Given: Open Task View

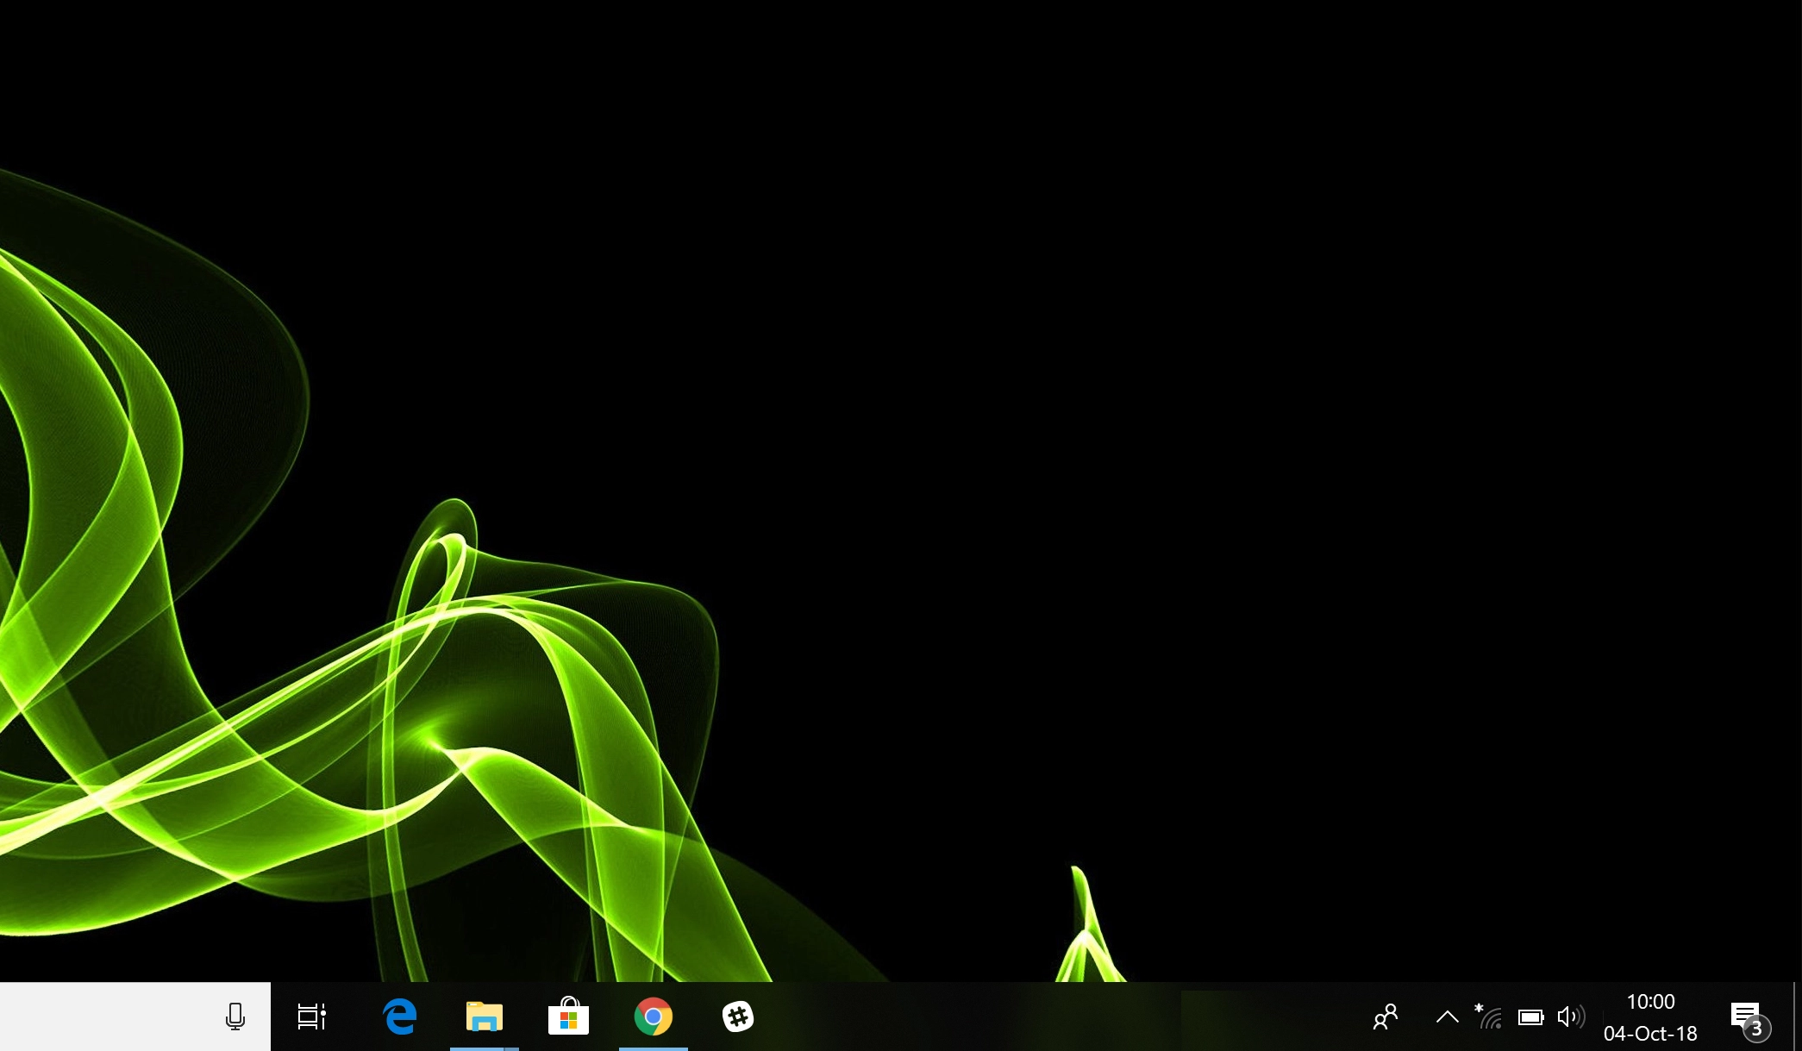Looking at the screenshot, I should click(x=311, y=1017).
